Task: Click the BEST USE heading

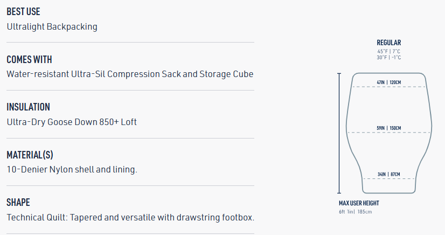Action: tap(23, 12)
